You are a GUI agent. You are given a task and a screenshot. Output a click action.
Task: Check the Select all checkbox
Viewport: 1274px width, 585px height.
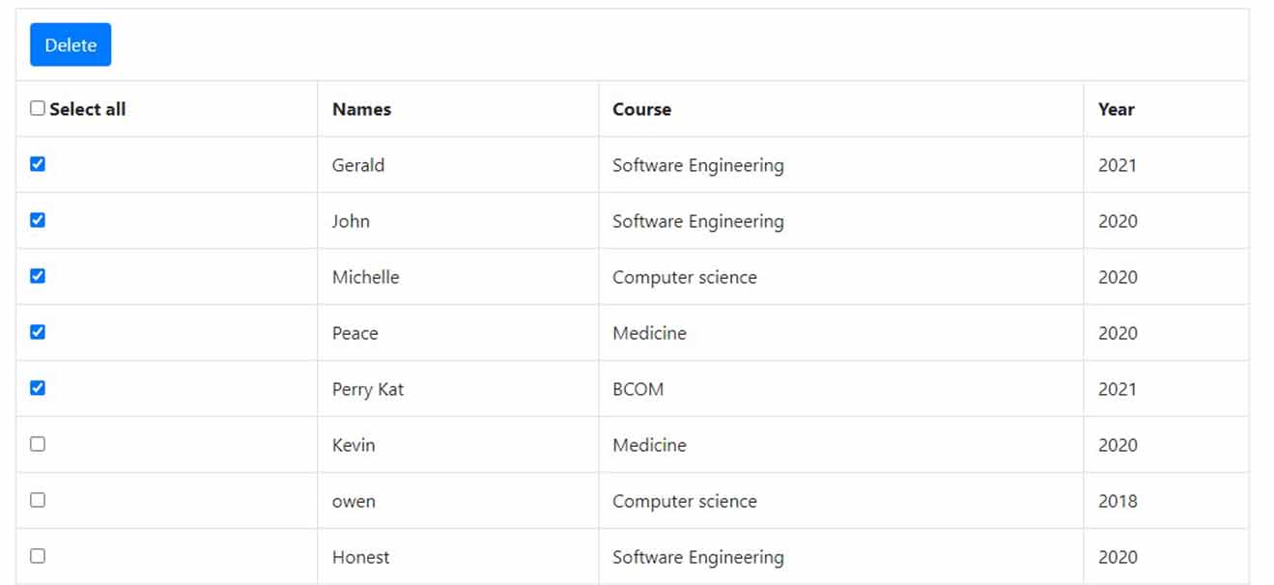coord(38,108)
